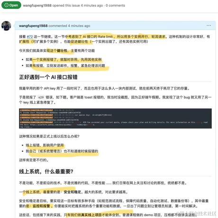The image size is (218, 218).
Task: Click the inline '429' code text
Action: coord(41,98)
